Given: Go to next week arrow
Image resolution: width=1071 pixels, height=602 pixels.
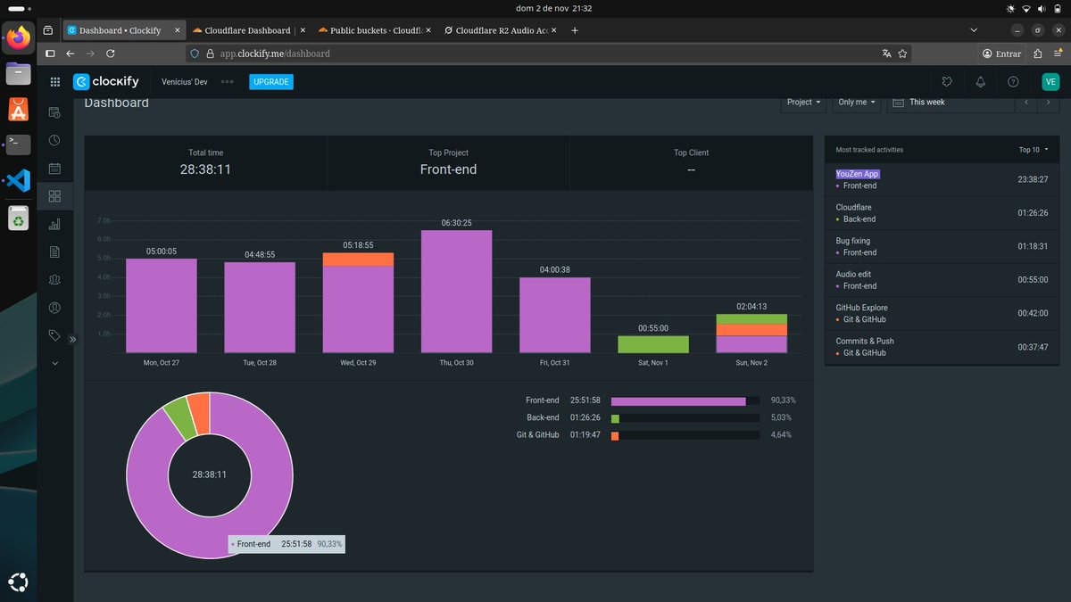Looking at the screenshot, I should [x=1048, y=103].
